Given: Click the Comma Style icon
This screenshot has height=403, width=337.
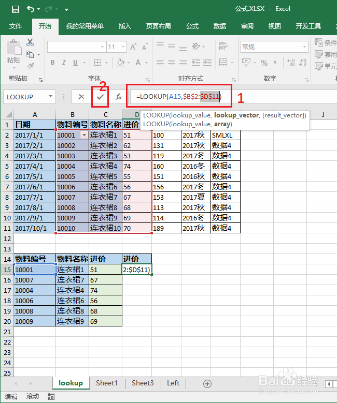Looking at the screenshot, I should tap(275, 63).
